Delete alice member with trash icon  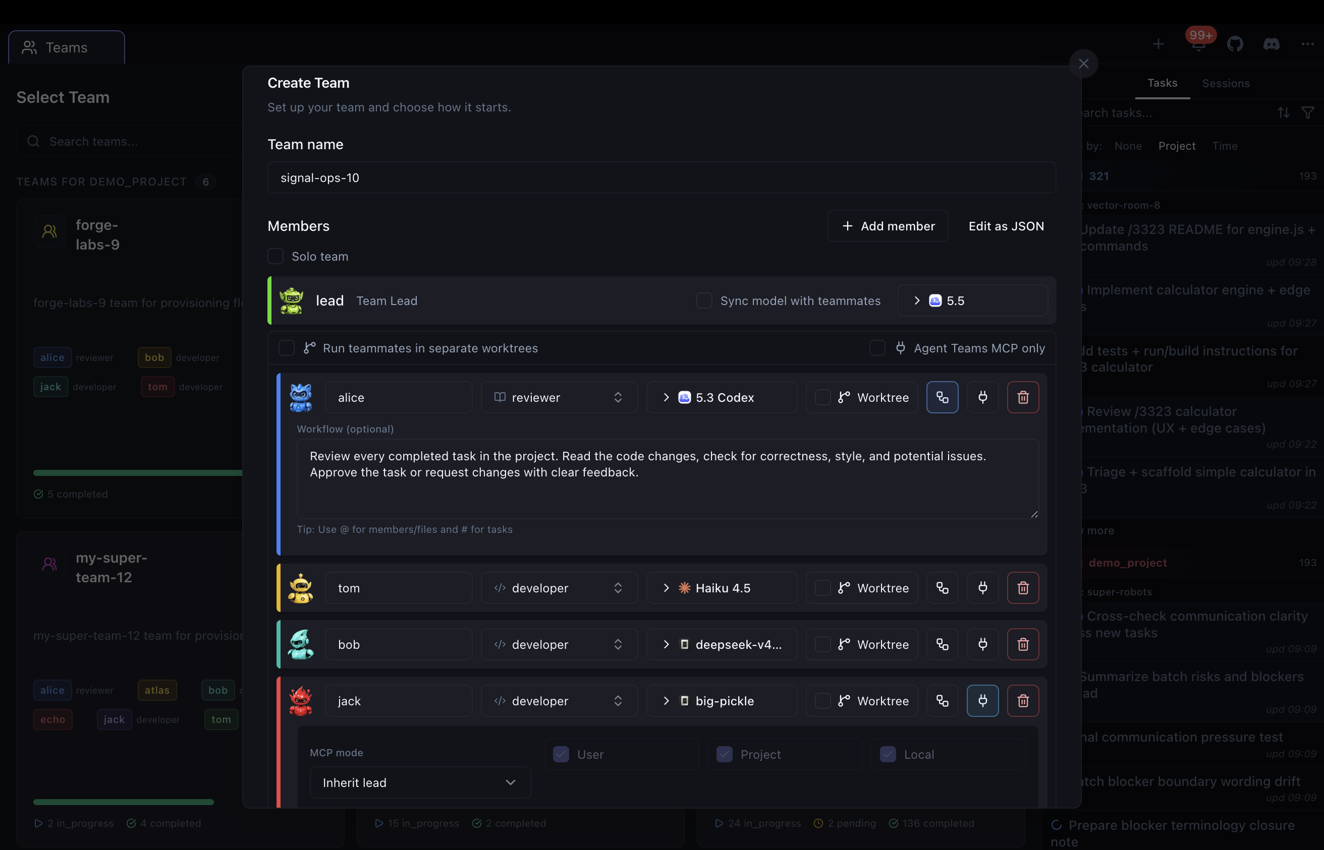[x=1022, y=397]
